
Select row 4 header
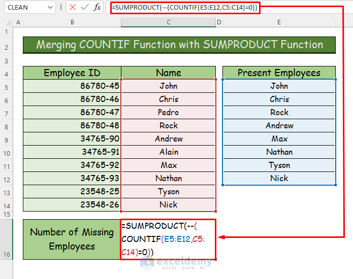point(6,74)
